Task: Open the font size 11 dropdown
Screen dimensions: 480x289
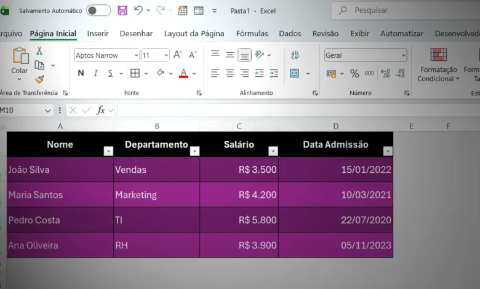Action: [x=166, y=55]
